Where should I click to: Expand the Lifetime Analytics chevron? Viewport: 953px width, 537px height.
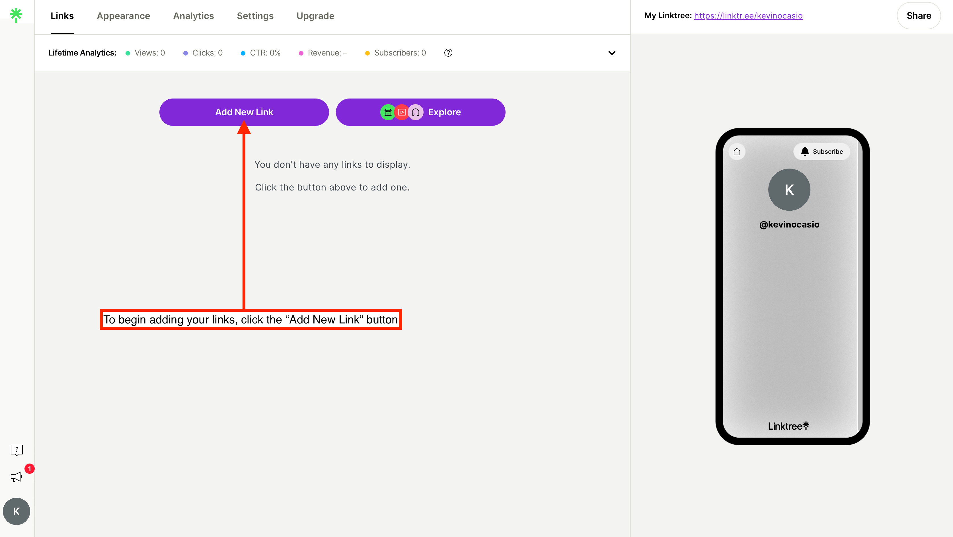(x=611, y=53)
